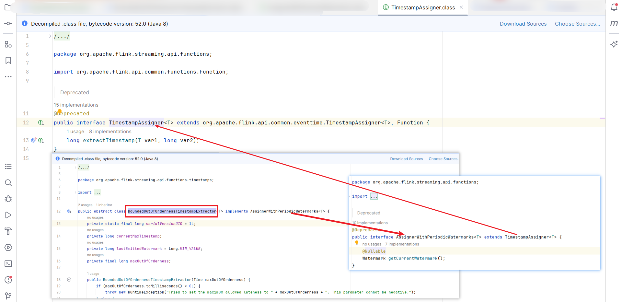622x302 pixels.
Task: Open the Git tool window
Action: click(x=8, y=296)
